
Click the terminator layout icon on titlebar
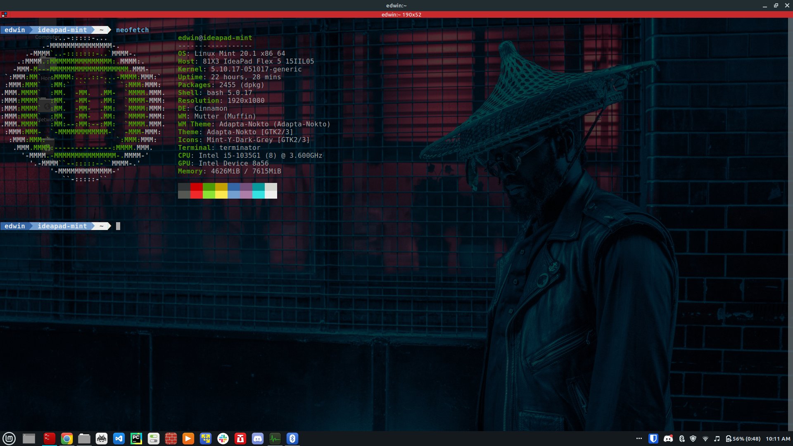[4, 14]
